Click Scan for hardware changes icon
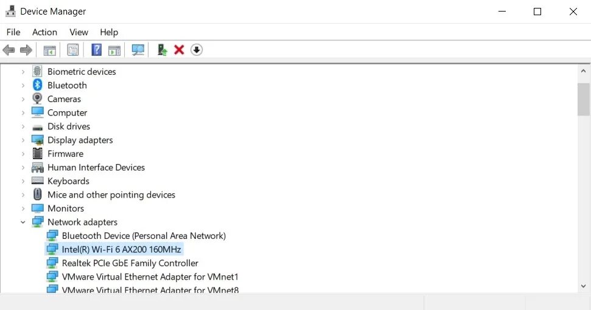This screenshot has width=591, height=310. (138, 50)
